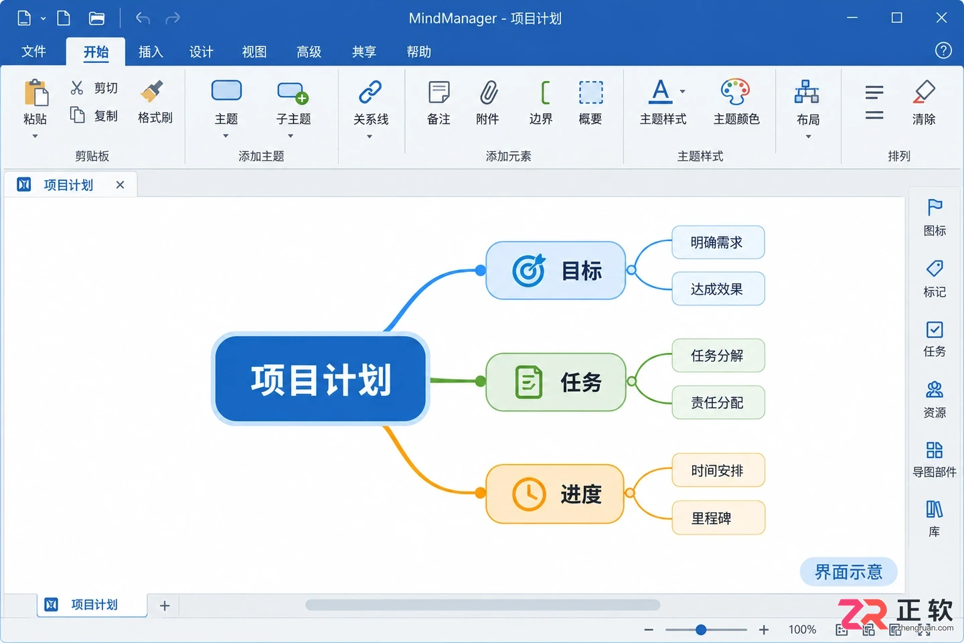Expand the 主题 dropdown arrow
Screen dimensions: 964x643
226,136
